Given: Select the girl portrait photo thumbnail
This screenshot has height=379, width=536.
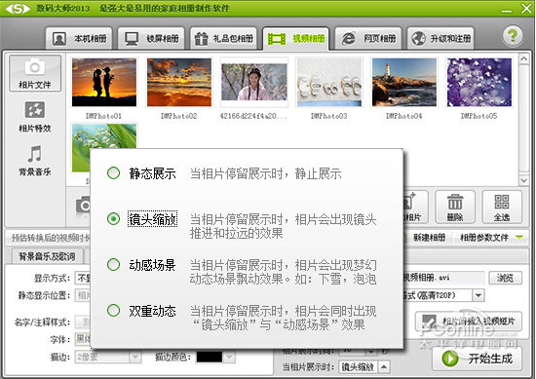Looking at the screenshot, I should pyautogui.click(x=254, y=83).
